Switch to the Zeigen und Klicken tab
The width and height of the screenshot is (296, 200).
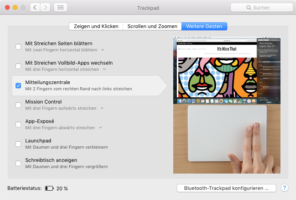96,26
